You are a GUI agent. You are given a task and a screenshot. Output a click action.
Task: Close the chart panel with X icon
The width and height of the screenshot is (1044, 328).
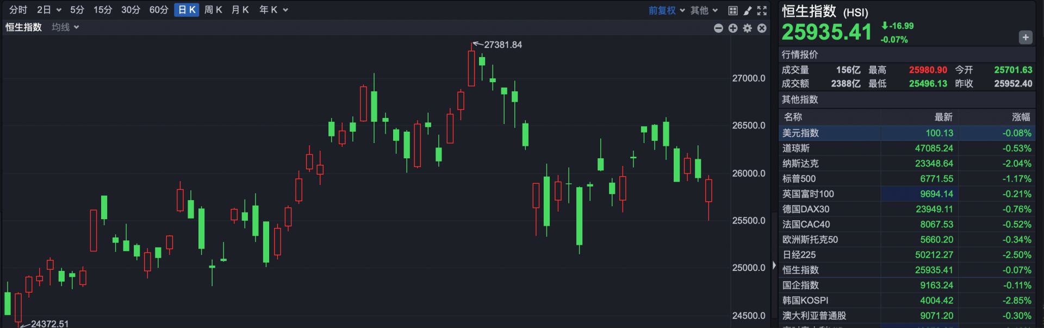(762, 28)
